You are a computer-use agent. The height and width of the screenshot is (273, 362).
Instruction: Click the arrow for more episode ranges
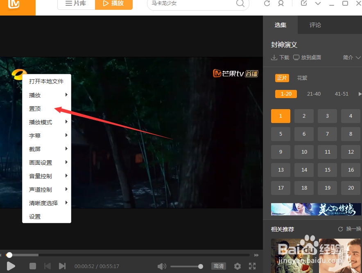360,94
